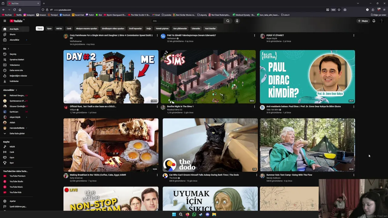Open the browser extensions puzzle icon
The image size is (388, 218).
click(373, 10)
